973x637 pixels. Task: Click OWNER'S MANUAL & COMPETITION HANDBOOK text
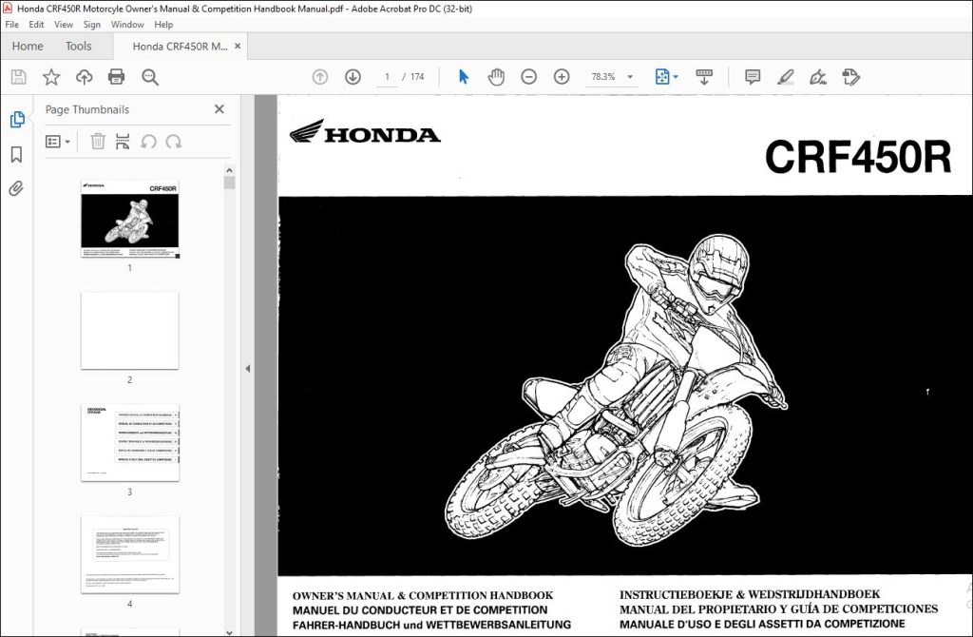tap(423, 595)
